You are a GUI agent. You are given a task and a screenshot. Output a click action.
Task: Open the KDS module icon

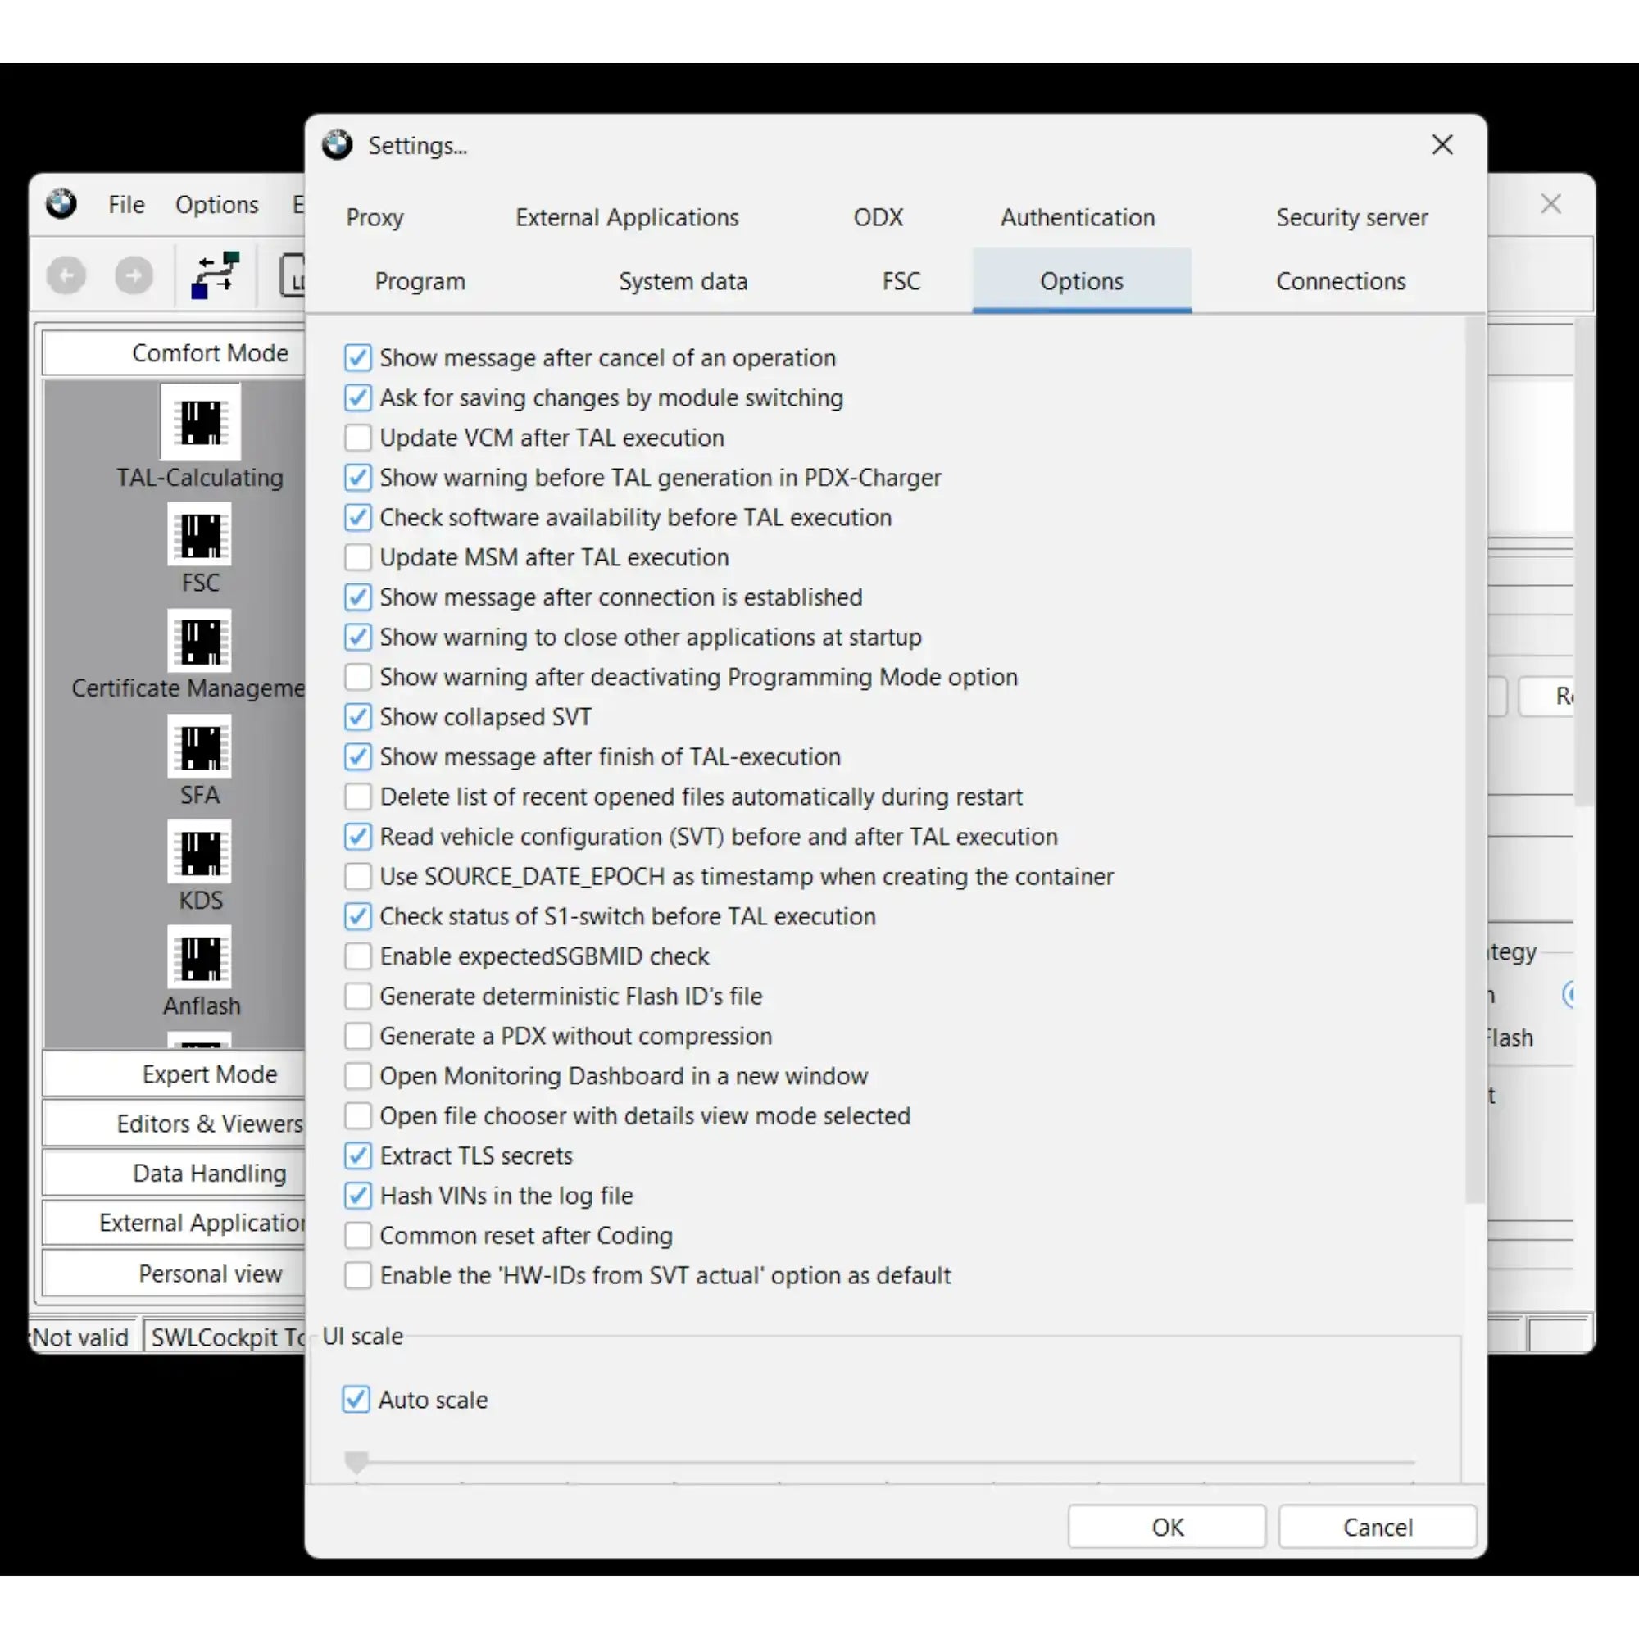[x=200, y=851]
